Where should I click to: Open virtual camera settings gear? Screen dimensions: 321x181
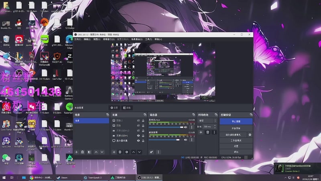pos(250,135)
